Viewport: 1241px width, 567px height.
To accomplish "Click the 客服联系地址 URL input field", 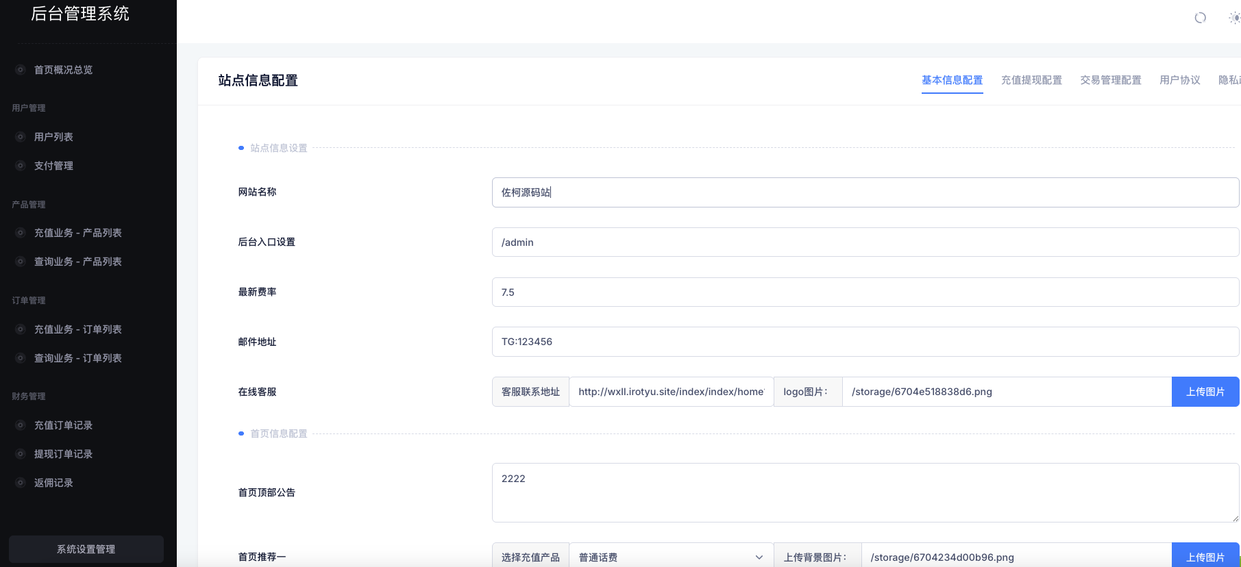I will click(x=671, y=392).
